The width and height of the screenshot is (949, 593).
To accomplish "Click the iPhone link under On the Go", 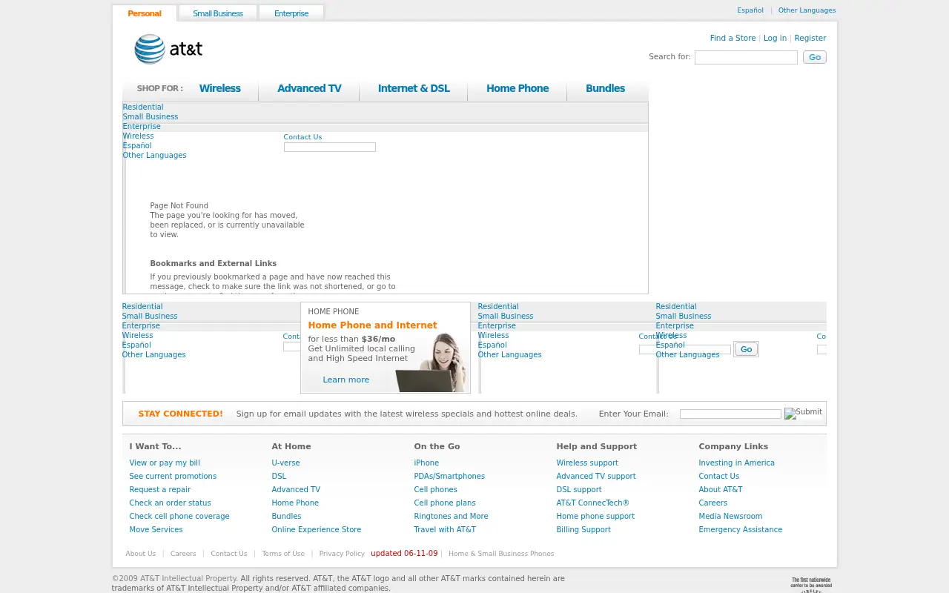I will 426,463.
